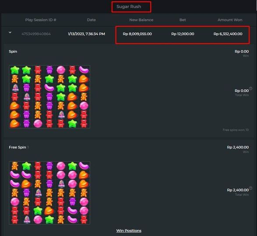Click session ID 4753499840864

[x=36, y=34]
